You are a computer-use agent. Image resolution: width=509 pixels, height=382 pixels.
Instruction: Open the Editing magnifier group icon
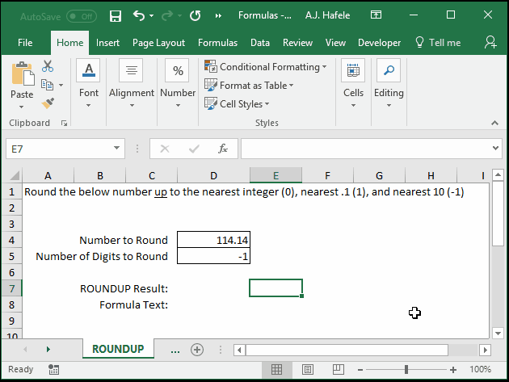(x=389, y=70)
